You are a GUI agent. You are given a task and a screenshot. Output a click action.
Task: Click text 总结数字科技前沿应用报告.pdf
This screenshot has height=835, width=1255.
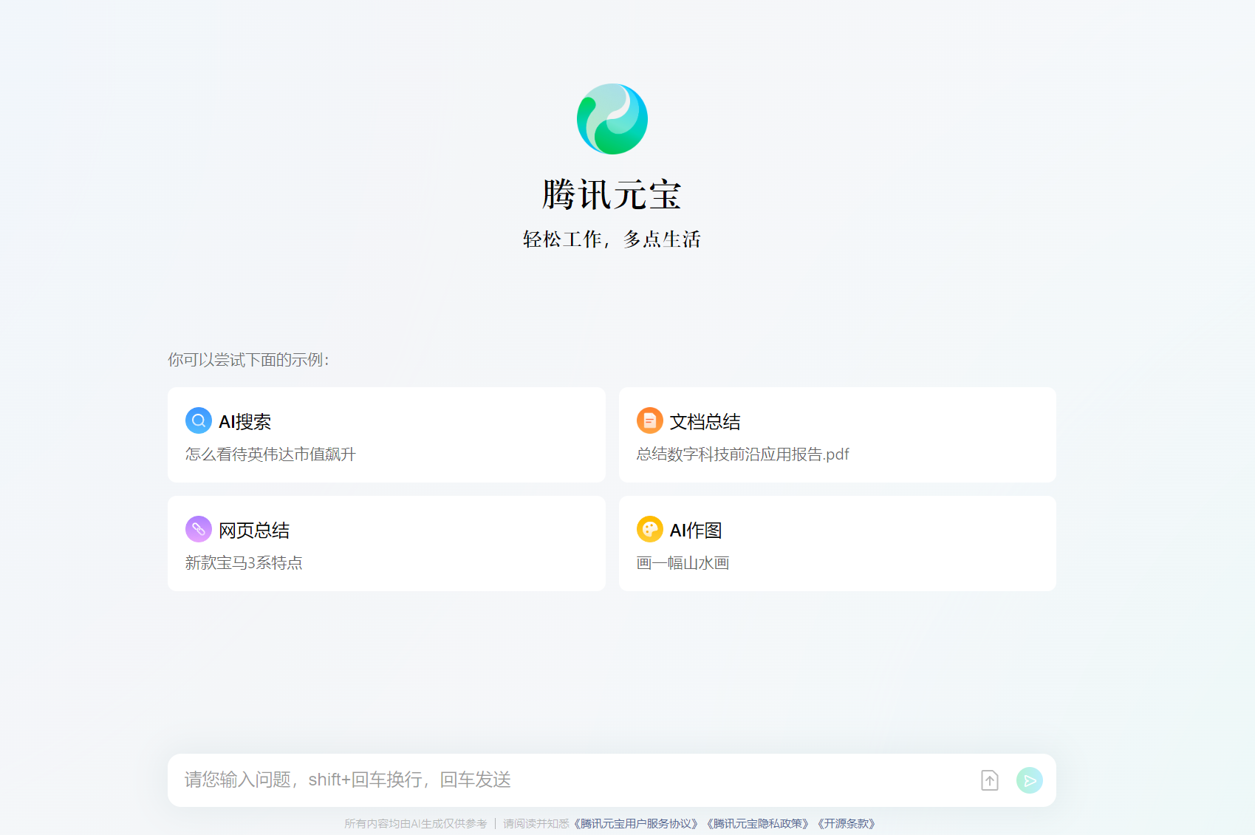point(743,454)
